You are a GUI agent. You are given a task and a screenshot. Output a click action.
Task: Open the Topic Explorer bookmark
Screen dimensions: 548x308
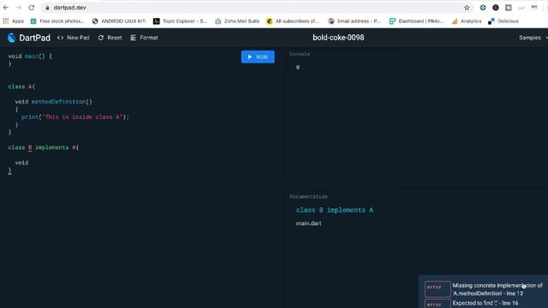[181, 21]
